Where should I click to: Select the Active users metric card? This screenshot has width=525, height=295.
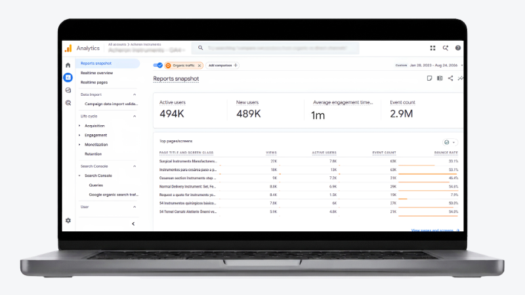[x=190, y=110]
